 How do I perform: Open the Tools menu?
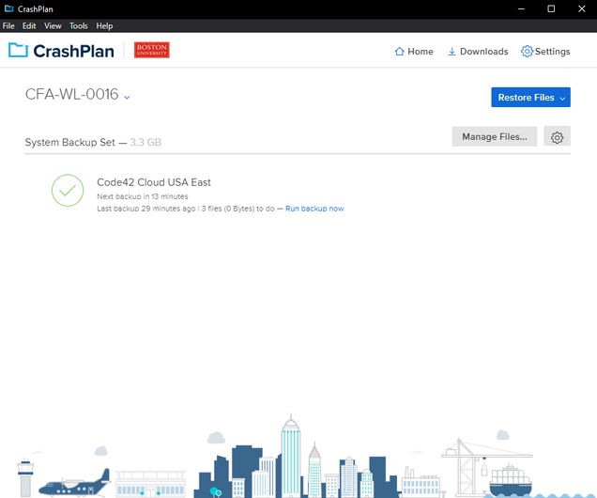[x=79, y=26]
